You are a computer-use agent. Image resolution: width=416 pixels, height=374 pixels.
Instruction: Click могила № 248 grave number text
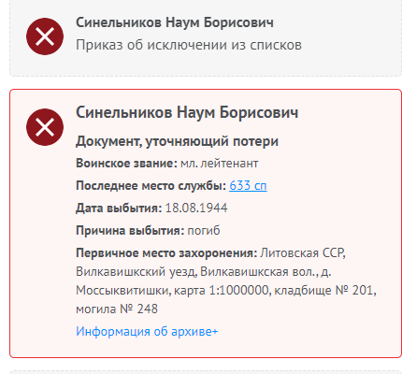[x=117, y=309]
